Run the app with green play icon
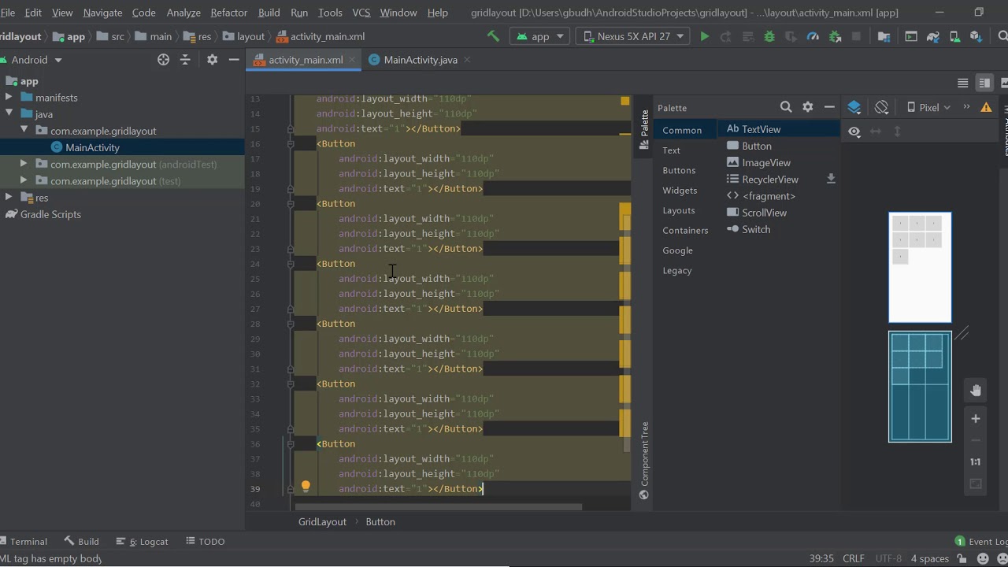The width and height of the screenshot is (1008, 567). 705,36
